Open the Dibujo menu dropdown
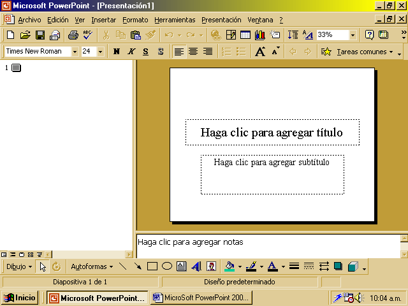 coord(19,266)
